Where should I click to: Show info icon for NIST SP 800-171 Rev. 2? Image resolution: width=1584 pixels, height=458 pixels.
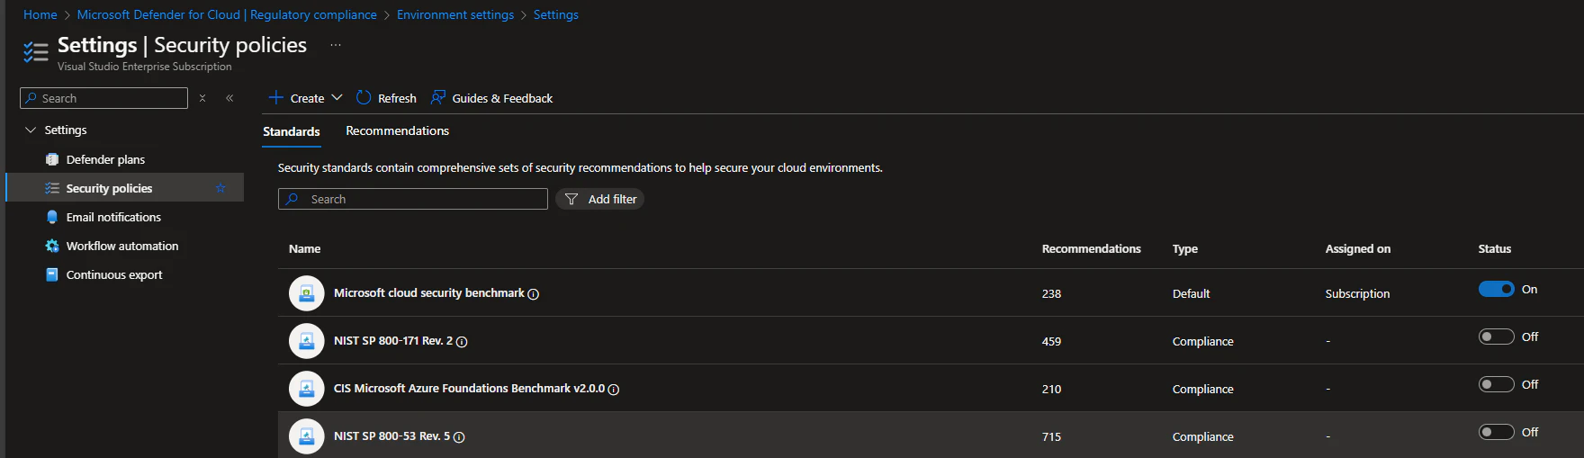(x=462, y=342)
